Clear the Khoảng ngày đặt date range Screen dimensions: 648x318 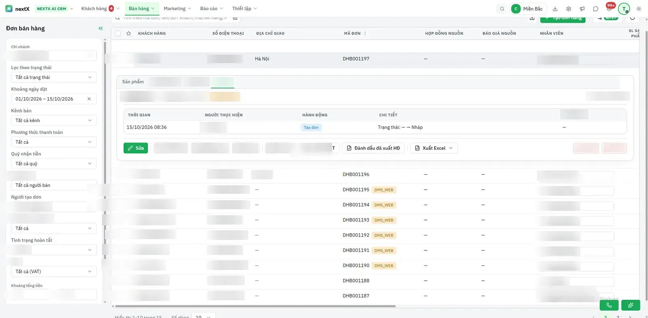pos(89,99)
